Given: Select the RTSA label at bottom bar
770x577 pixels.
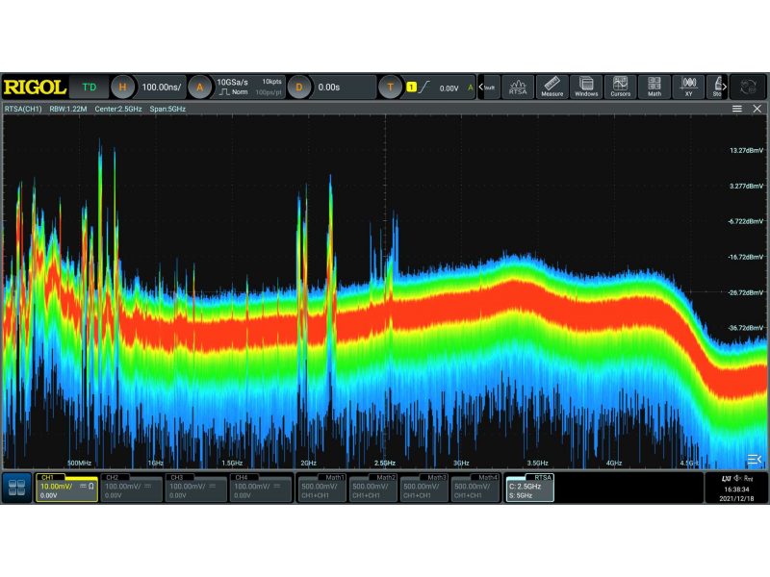Looking at the screenshot, I should pos(543,477).
